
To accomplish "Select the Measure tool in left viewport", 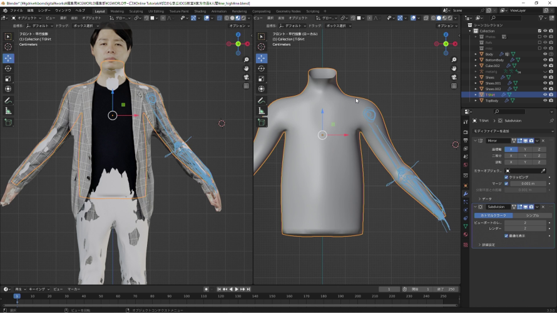I will (8, 111).
